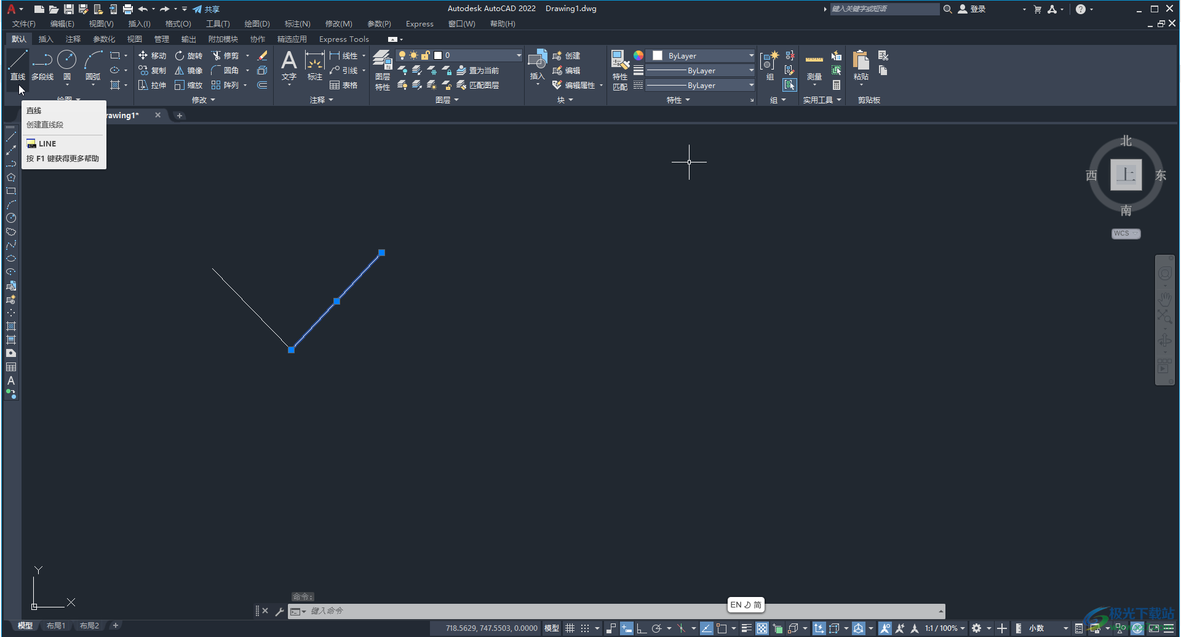Screen dimensions: 1181x637
Task: Add a new drawing tab with plus
Action: tap(179, 115)
